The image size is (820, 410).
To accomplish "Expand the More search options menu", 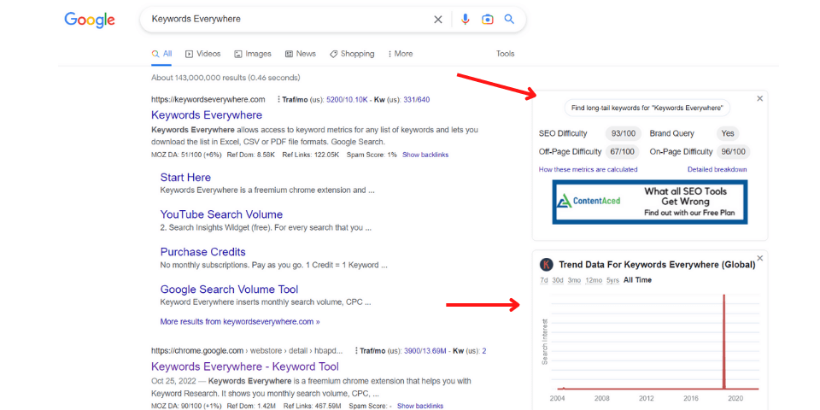I will tap(400, 54).
